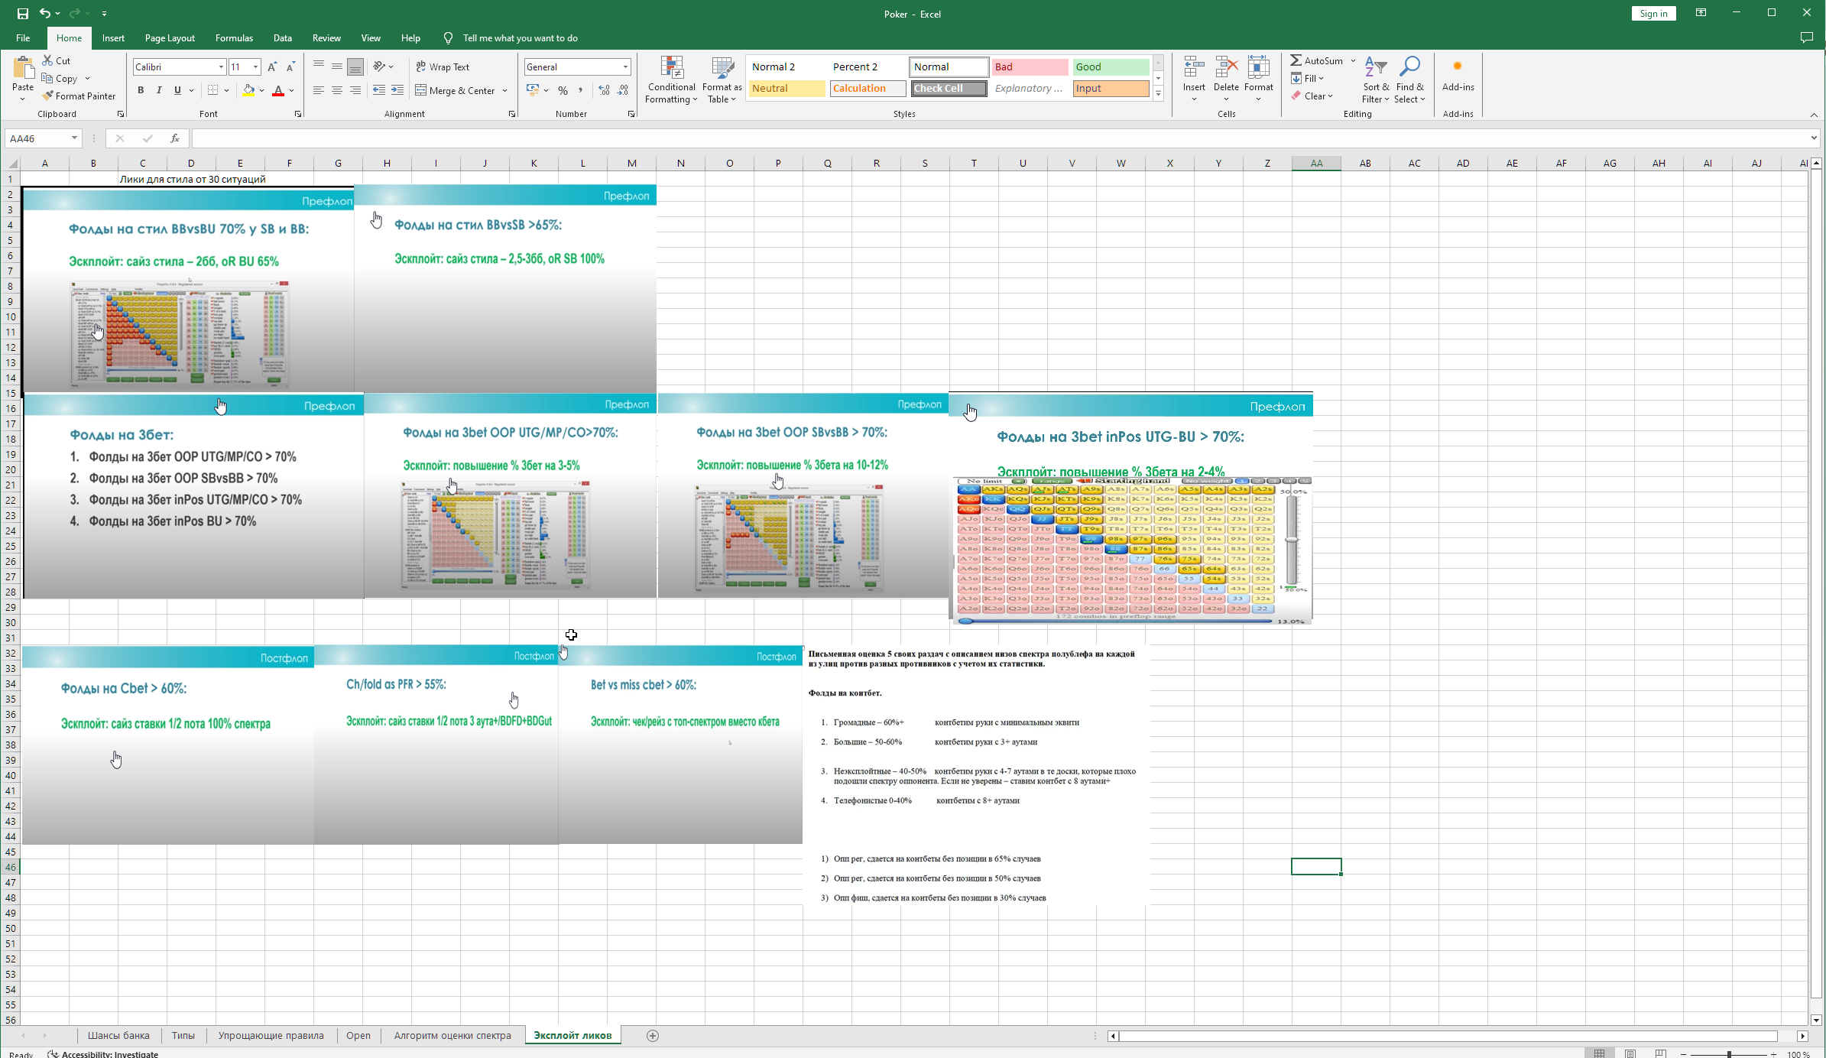Viewport: 1826px width, 1058px height.
Task: Open Format as Table gallery
Action: click(x=722, y=80)
